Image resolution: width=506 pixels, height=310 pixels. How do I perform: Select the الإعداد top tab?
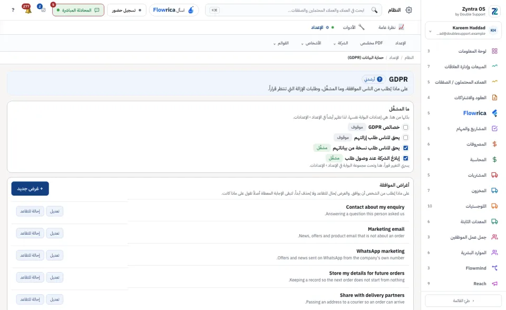(x=323, y=27)
